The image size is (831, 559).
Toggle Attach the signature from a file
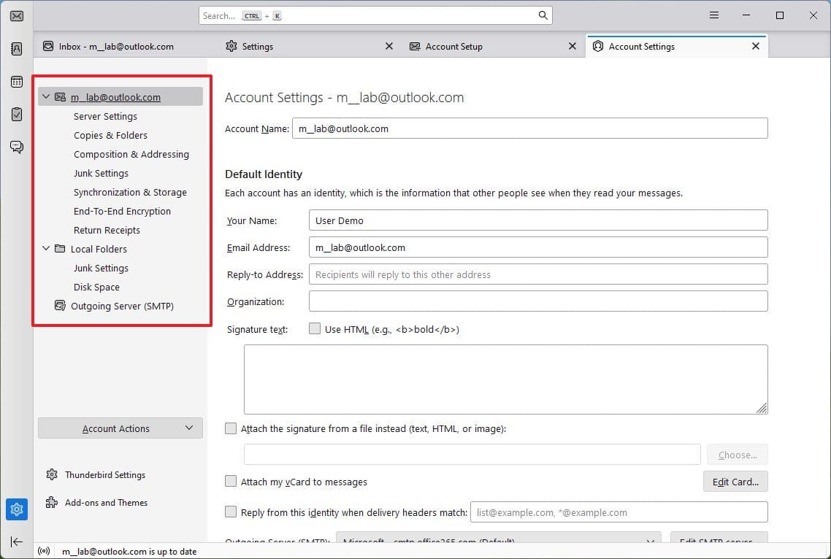coord(231,429)
